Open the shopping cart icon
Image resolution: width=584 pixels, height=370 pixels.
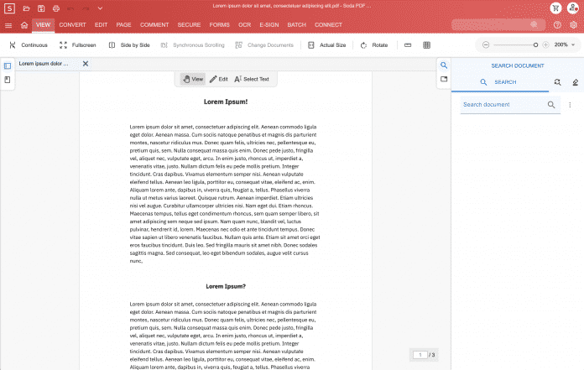click(x=555, y=8)
